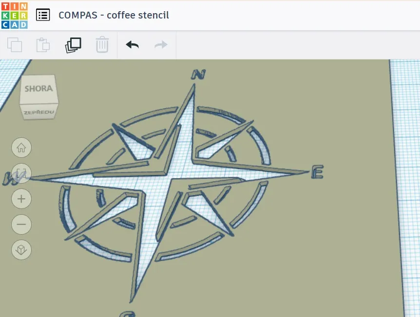Click the Delete (trash) icon
The width and height of the screenshot is (420, 317).
102,45
